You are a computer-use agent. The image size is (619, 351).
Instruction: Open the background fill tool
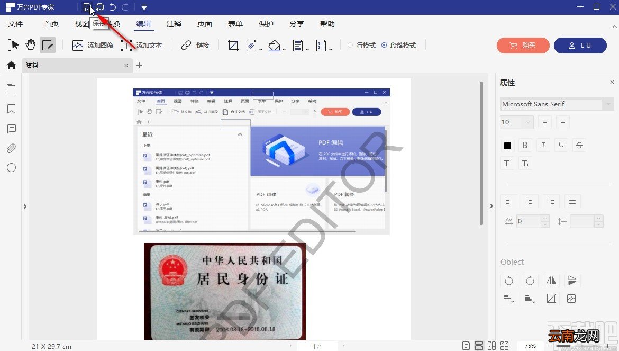pyautogui.click(x=274, y=46)
